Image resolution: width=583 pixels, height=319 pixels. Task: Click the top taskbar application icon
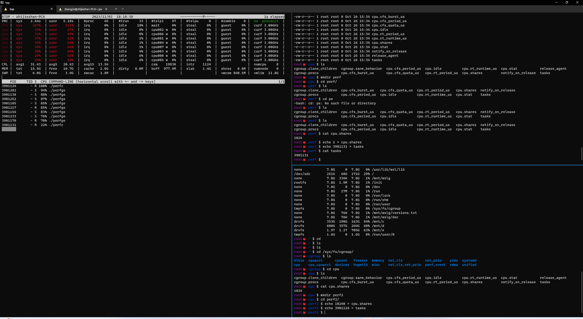tap(3, 2)
